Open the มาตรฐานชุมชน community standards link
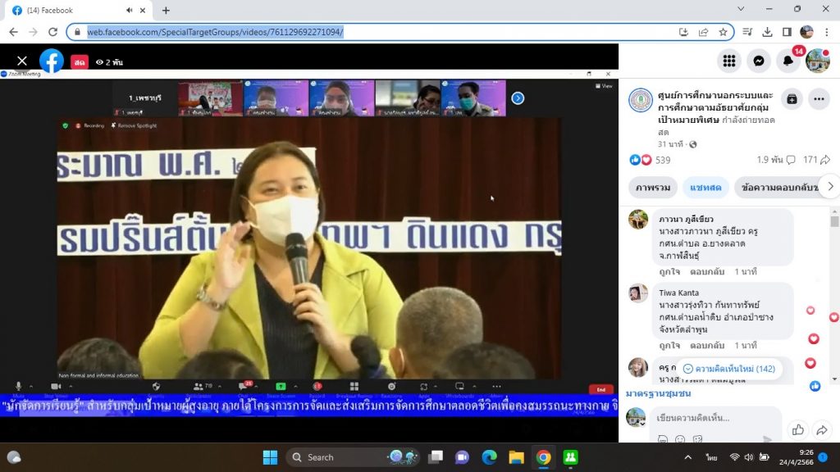 click(658, 393)
